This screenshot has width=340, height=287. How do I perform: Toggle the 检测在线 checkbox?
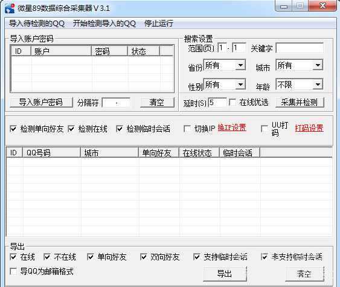[71, 129]
